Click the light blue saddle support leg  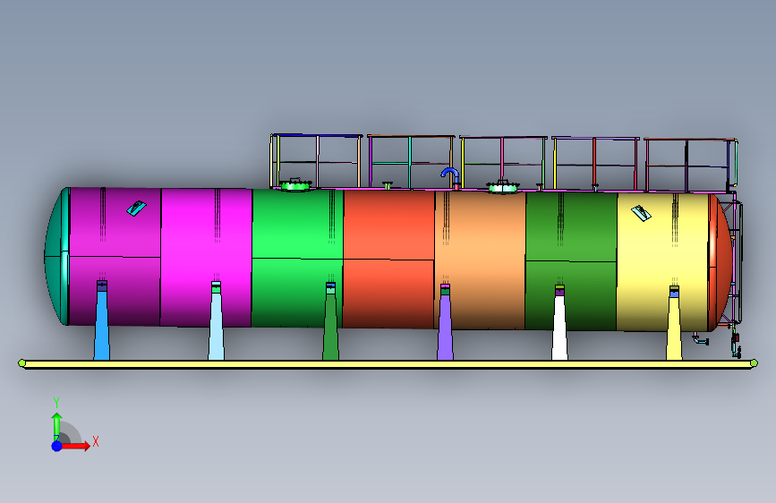coord(216,325)
